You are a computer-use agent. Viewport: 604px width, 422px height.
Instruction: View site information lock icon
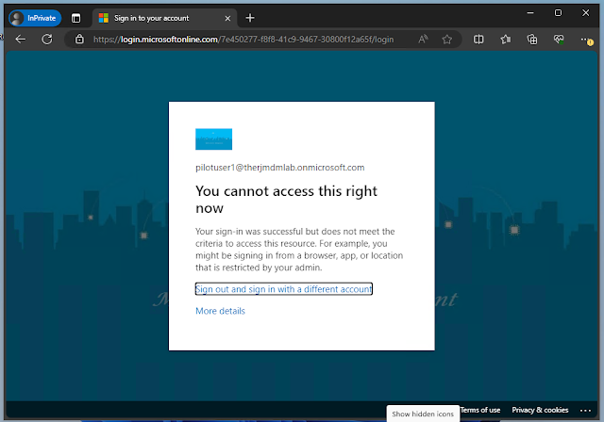click(79, 40)
